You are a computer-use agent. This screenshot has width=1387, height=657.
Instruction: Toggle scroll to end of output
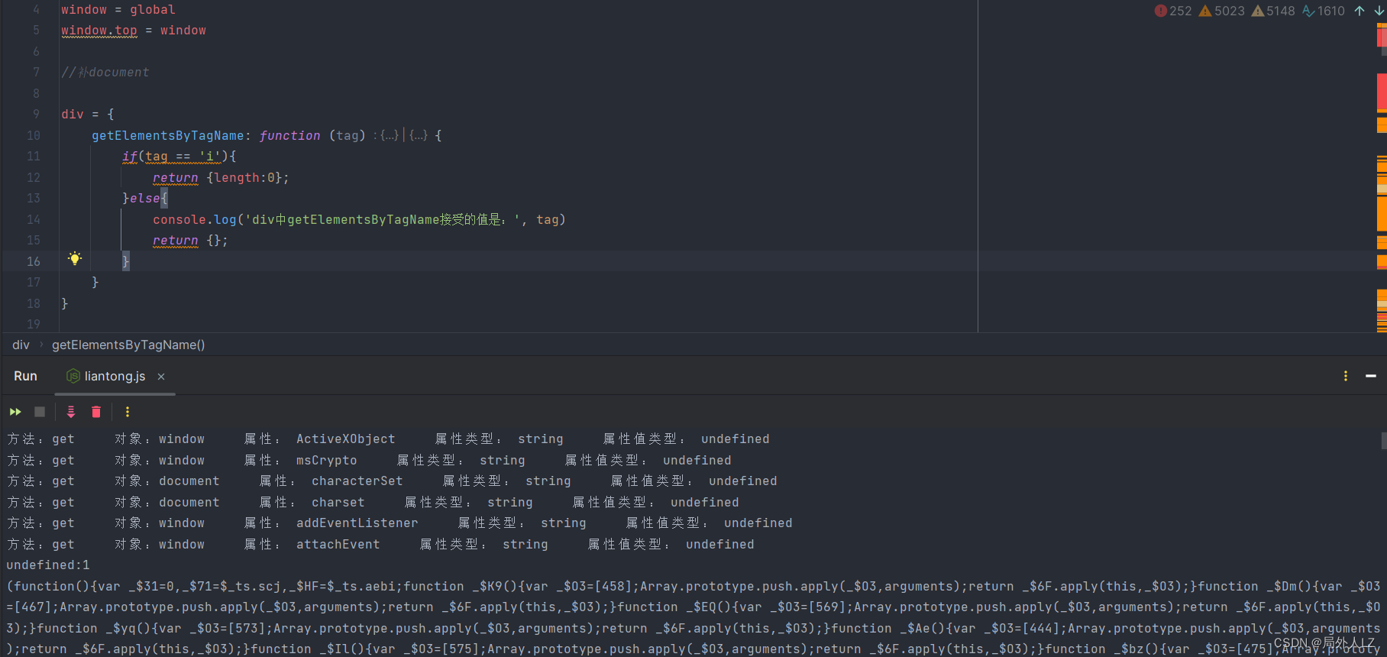(71, 412)
